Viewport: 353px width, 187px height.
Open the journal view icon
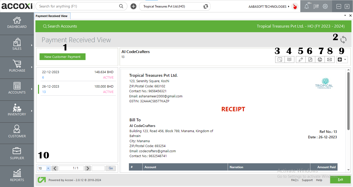point(280,59)
